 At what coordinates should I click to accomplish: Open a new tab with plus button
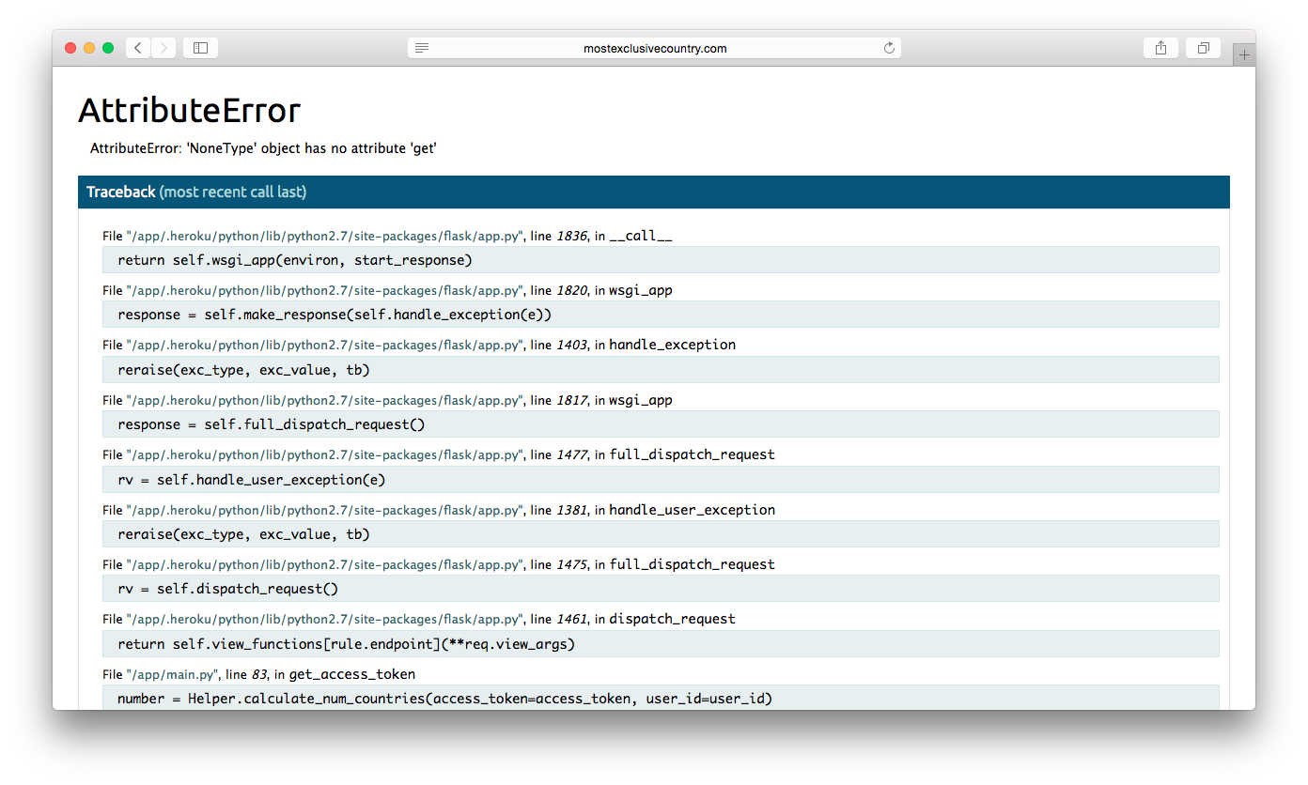pos(1244,55)
